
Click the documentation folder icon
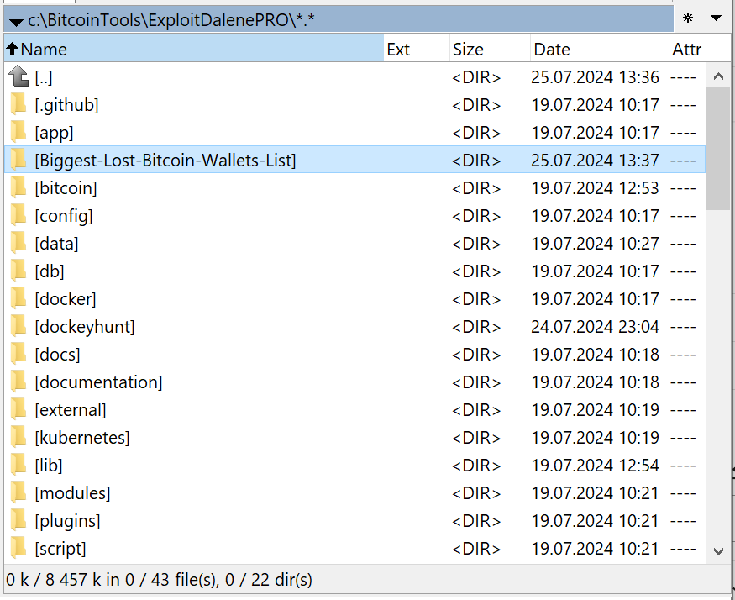(18, 382)
